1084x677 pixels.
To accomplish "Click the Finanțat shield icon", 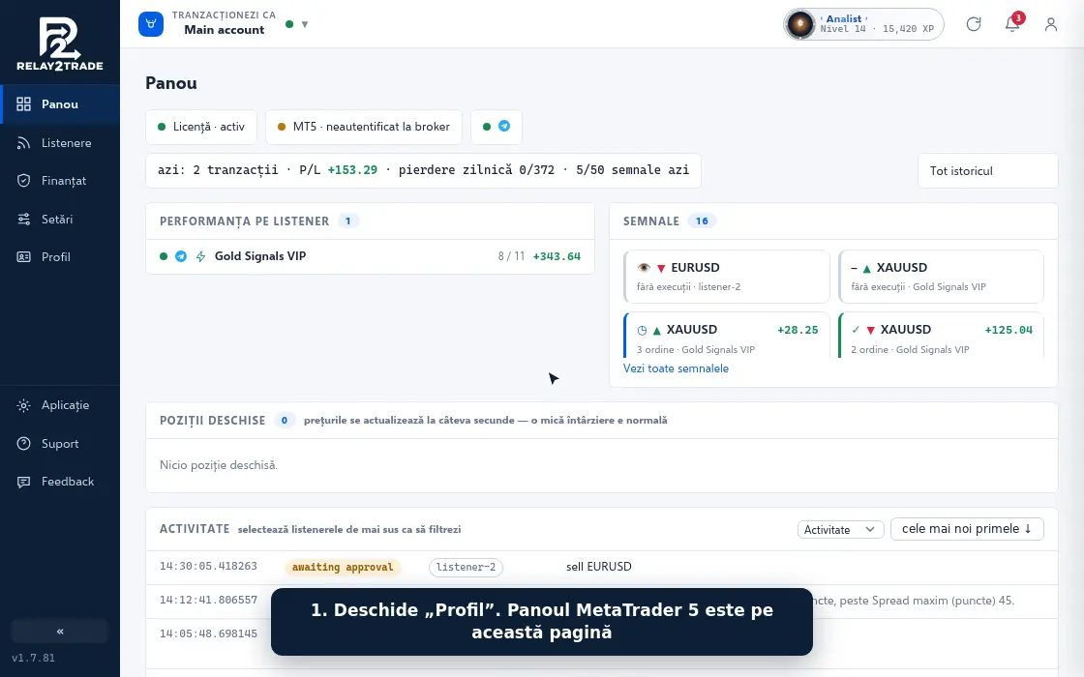I will [23, 181].
